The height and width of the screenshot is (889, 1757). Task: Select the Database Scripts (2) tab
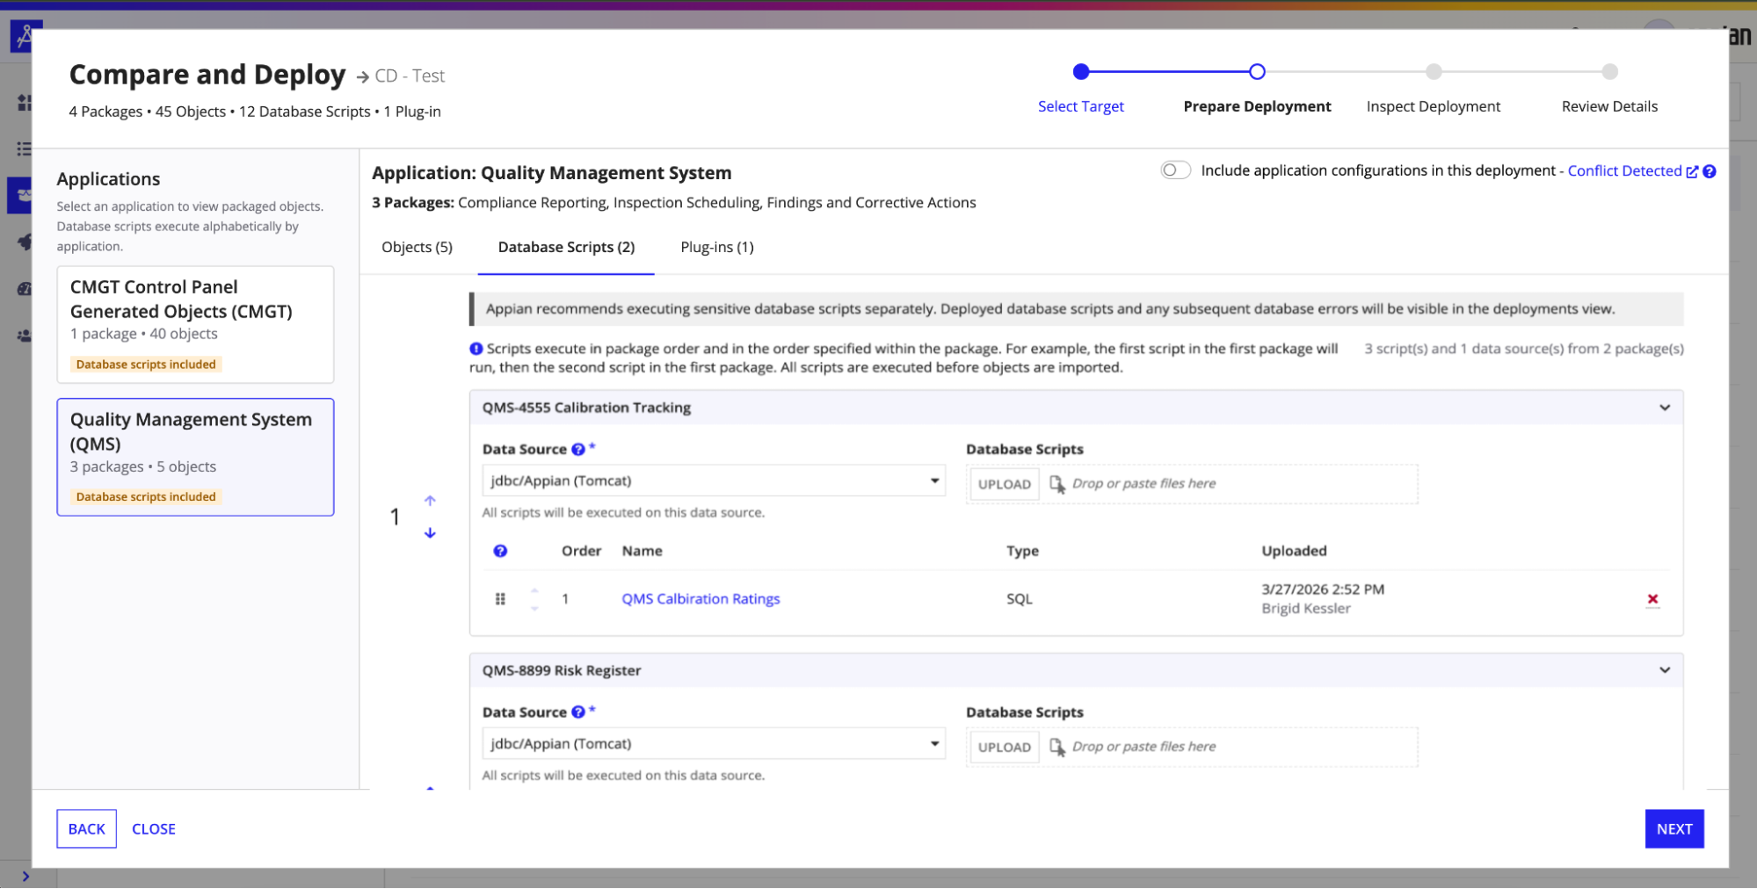coord(566,248)
